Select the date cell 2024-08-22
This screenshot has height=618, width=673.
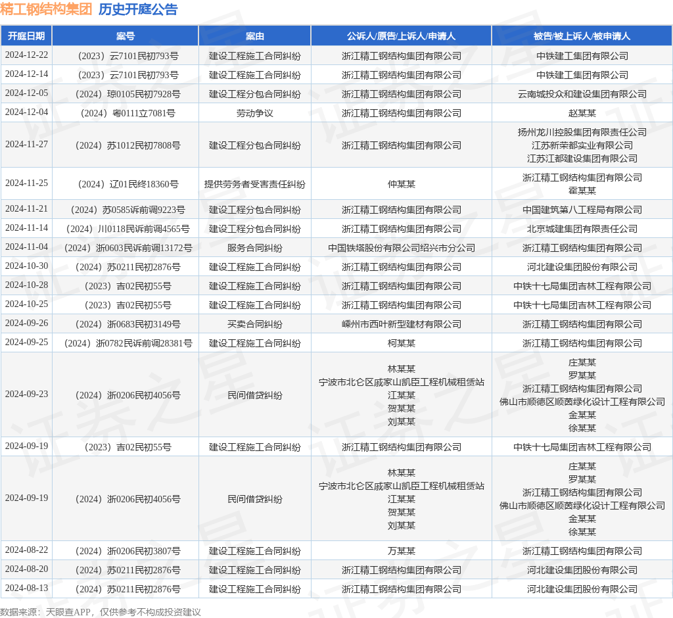pos(26,550)
